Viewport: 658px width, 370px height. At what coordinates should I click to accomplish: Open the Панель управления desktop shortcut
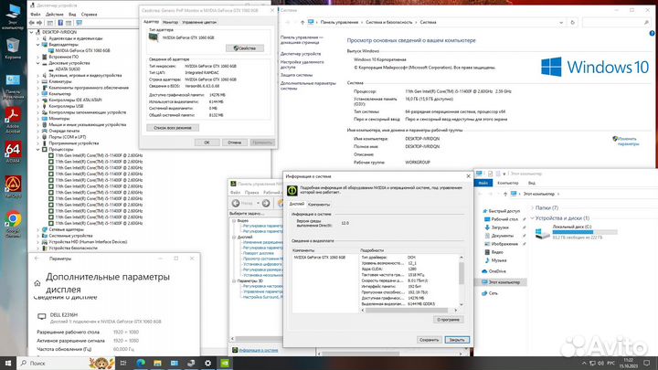pos(13,86)
